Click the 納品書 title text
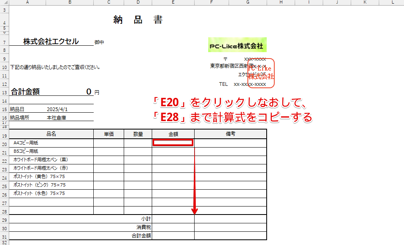Screen dimensions: 404x245 [x=138, y=20]
